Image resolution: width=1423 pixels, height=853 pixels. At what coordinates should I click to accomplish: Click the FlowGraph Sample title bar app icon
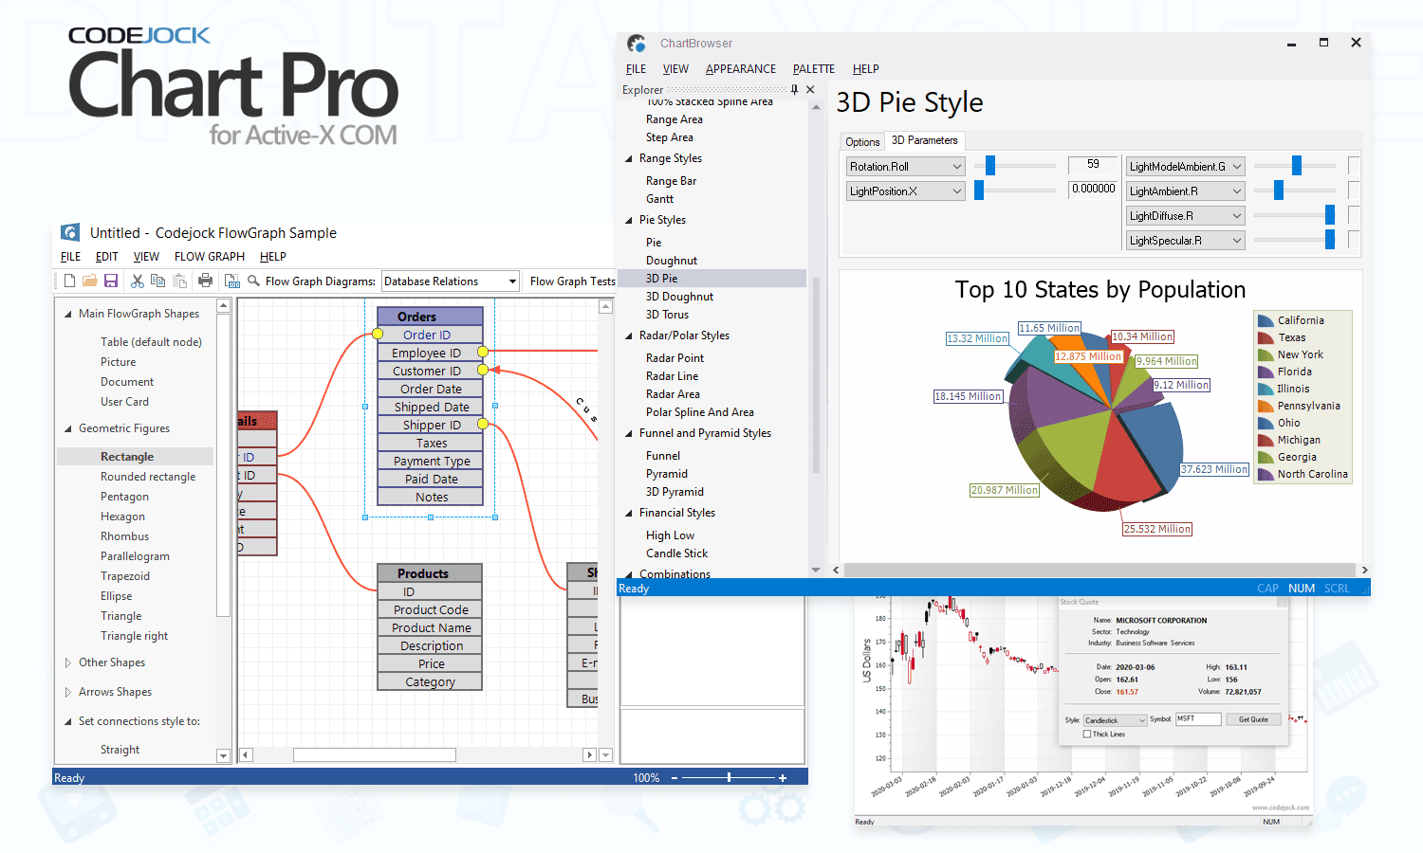tap(70, 232)
